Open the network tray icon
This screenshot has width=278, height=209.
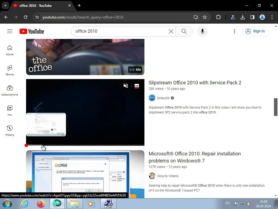[243, 204]
